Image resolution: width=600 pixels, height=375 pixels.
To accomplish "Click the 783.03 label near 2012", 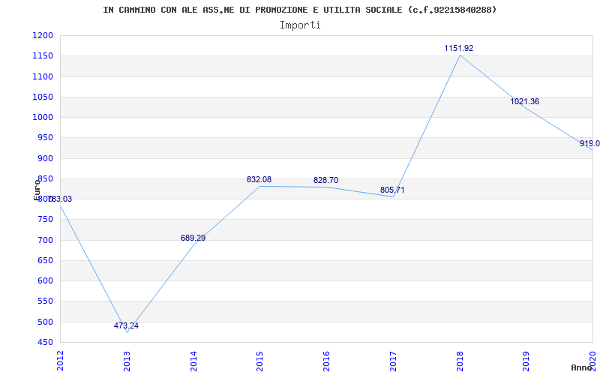I will coord(60,199).
